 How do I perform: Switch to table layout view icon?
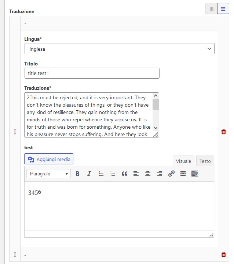point(211,9)
